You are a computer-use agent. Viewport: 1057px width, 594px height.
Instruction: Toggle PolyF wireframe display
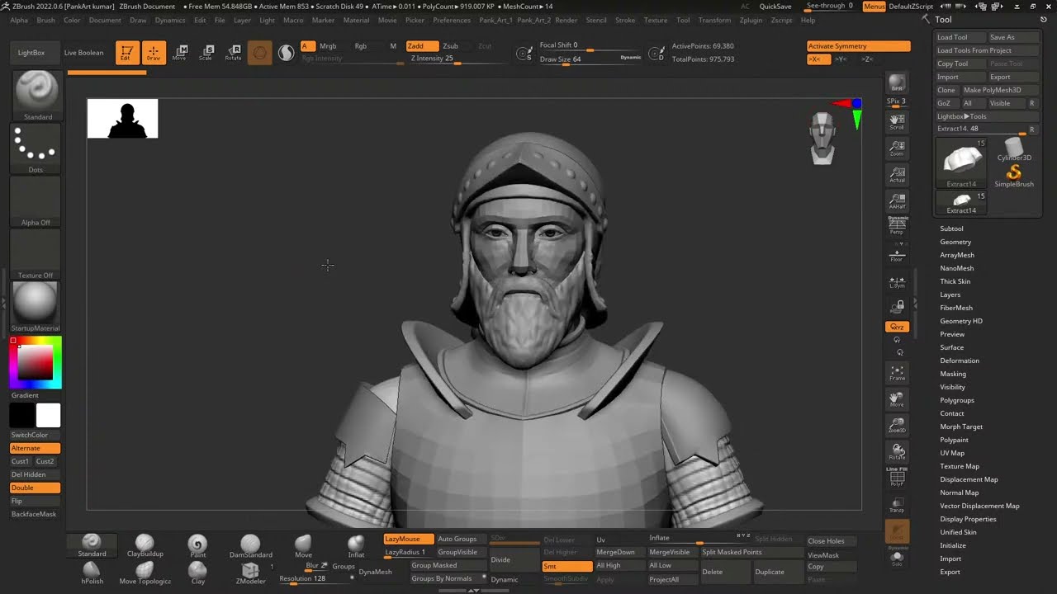897,477
